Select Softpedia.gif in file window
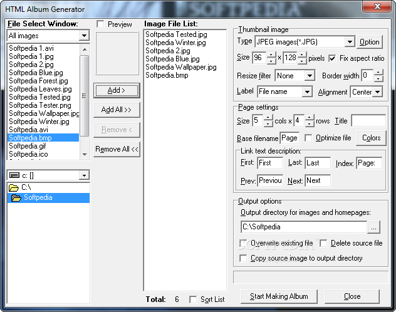 (28, 146)
